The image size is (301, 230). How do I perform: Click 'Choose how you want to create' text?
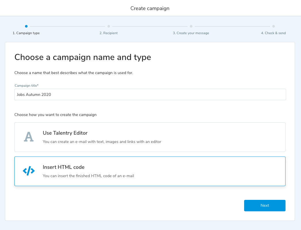(x=55, y=115)
